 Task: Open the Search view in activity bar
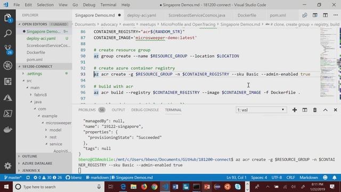(x=7, y=34)
